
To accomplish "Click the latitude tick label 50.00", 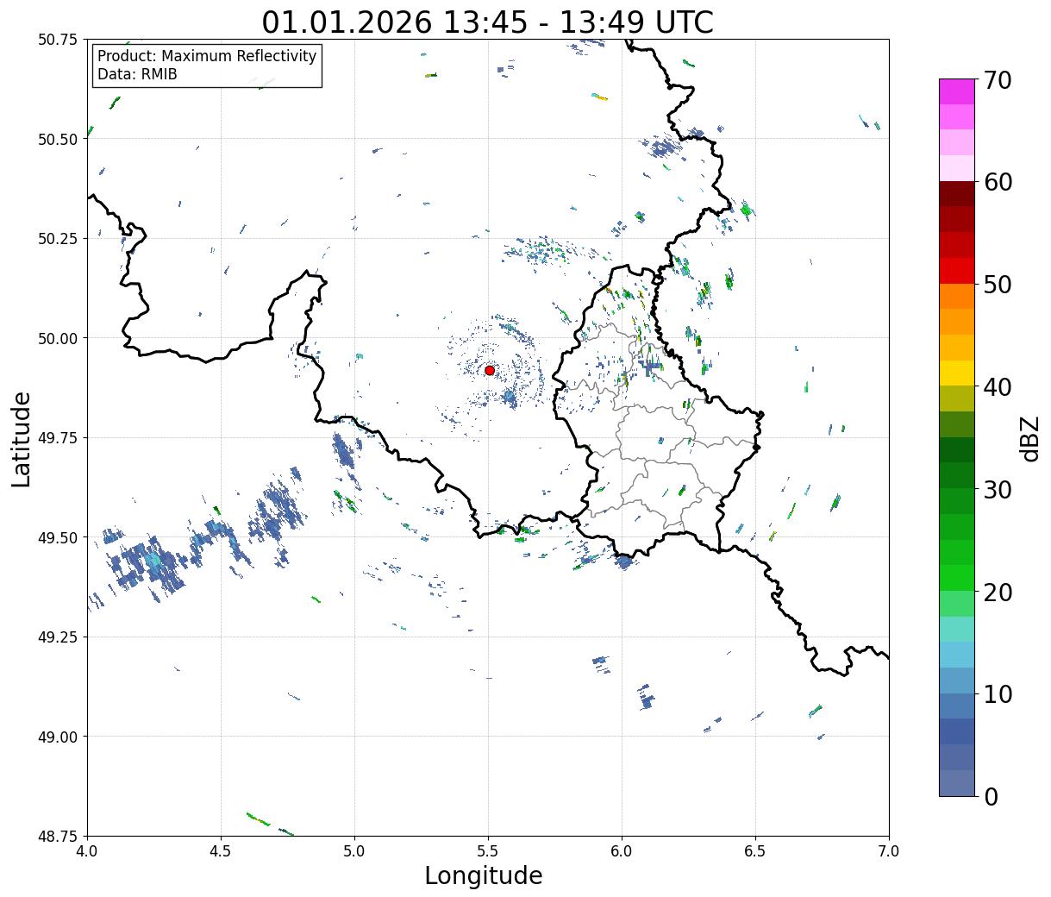I will [x=58, y=338].
